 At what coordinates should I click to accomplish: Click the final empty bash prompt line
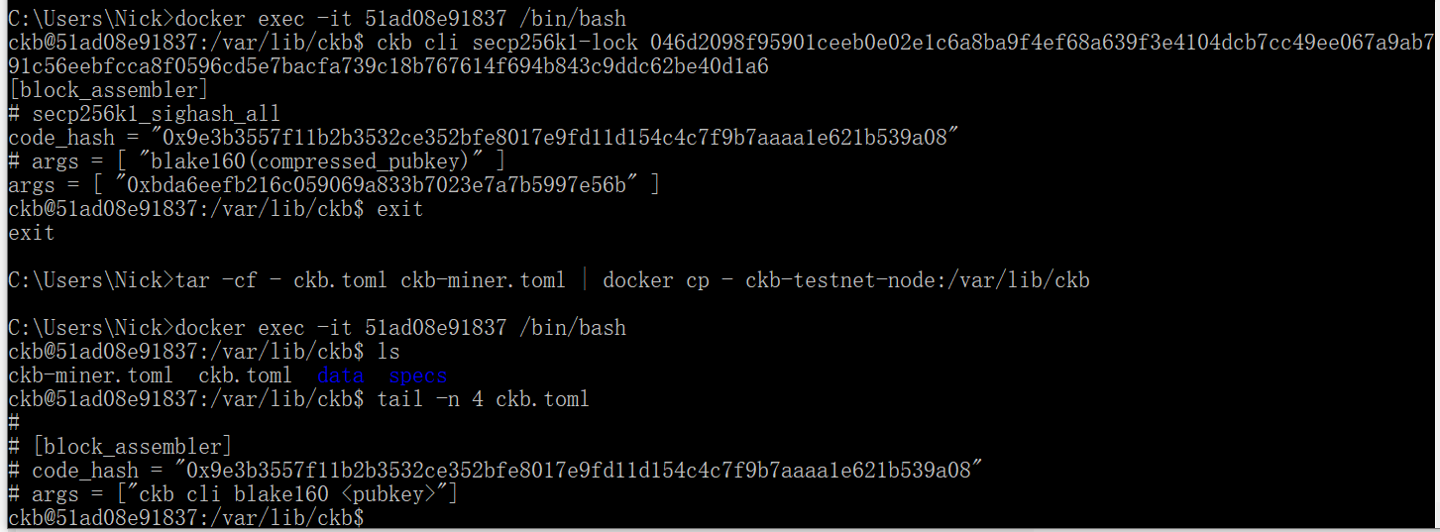pos(186,518)
